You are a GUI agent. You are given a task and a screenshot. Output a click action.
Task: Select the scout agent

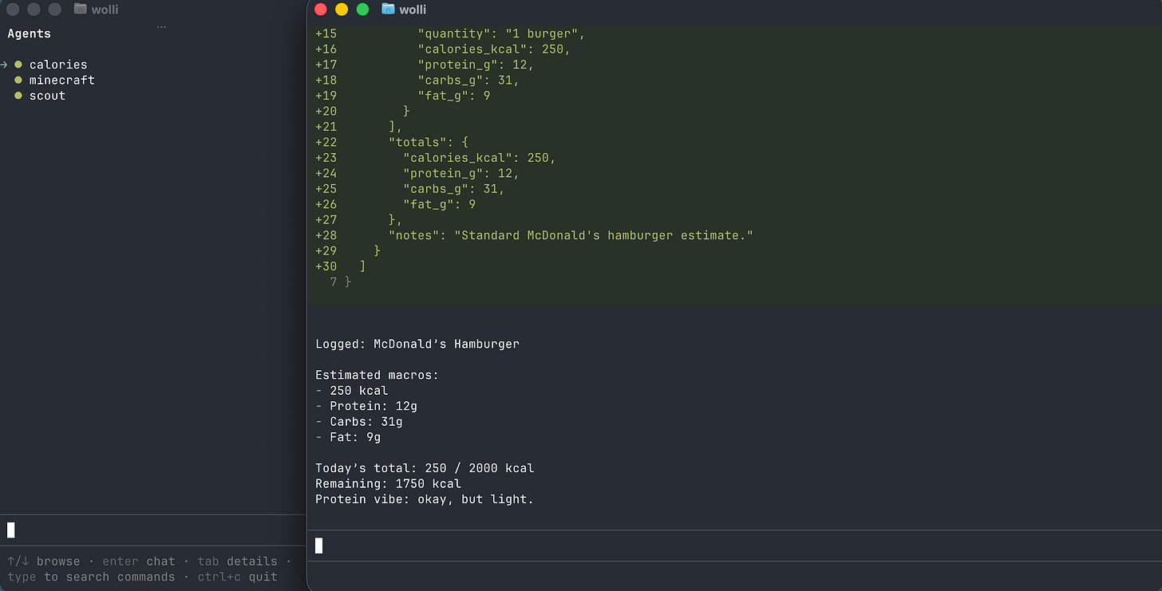pyautogui.click(x=47, y=96)
